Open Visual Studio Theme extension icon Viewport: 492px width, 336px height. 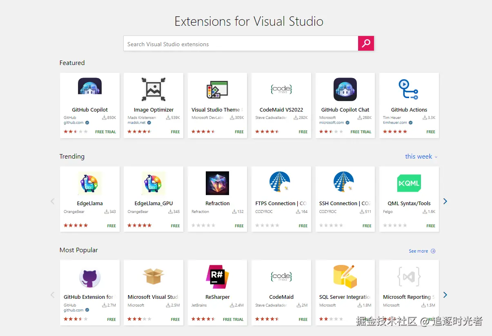point(217,90)
